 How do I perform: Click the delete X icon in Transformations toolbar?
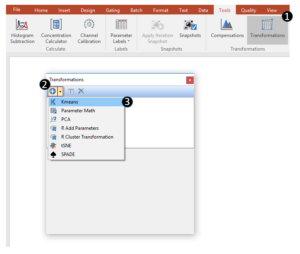tap(81, 91)
